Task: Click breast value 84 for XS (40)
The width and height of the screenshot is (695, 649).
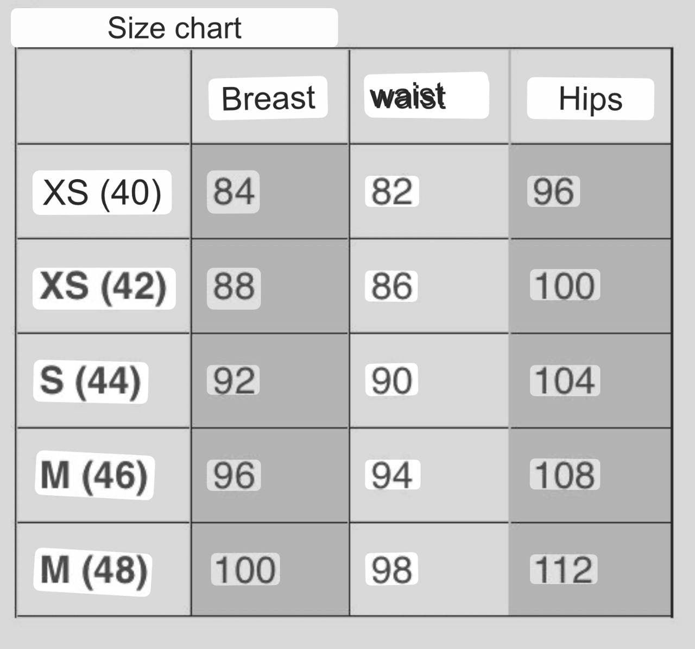Action: (x=233, y=192)
